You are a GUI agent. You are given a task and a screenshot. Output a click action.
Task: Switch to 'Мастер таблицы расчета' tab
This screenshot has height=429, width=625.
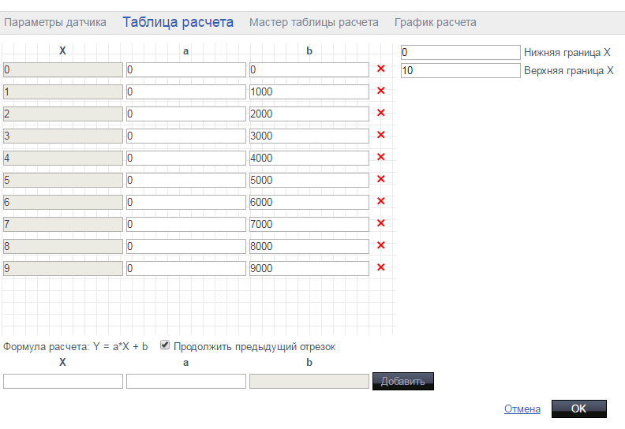[313, 23]
